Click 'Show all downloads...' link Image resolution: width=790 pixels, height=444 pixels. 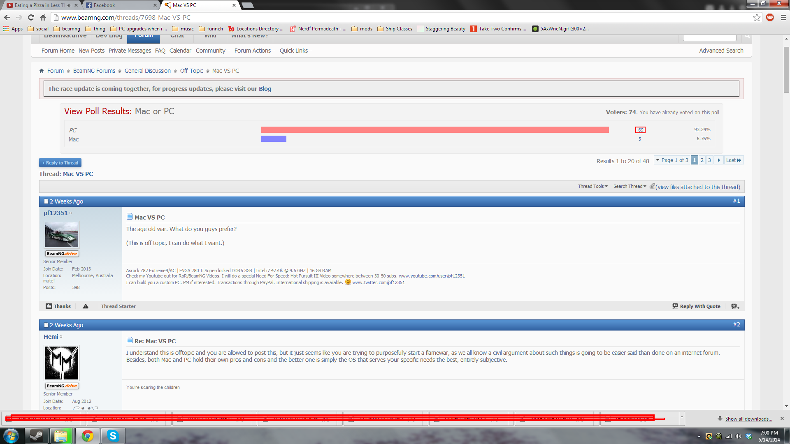(748, 419)
